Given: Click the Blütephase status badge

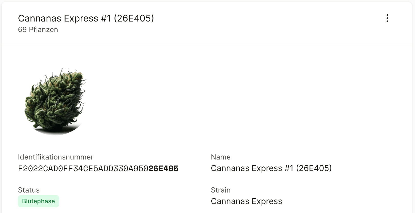Looking at the screenshot, I should click(x=38, y=201).
